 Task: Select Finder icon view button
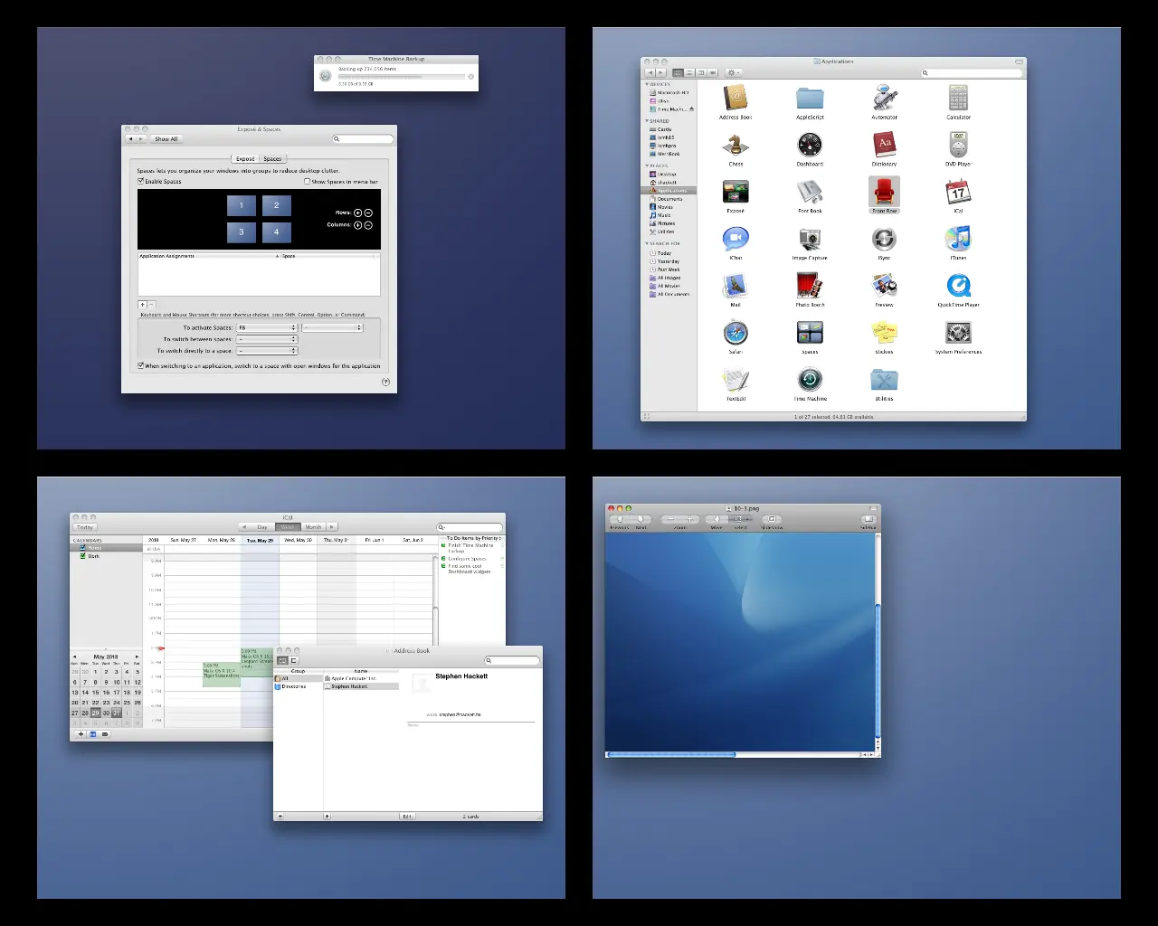(678, 72)
